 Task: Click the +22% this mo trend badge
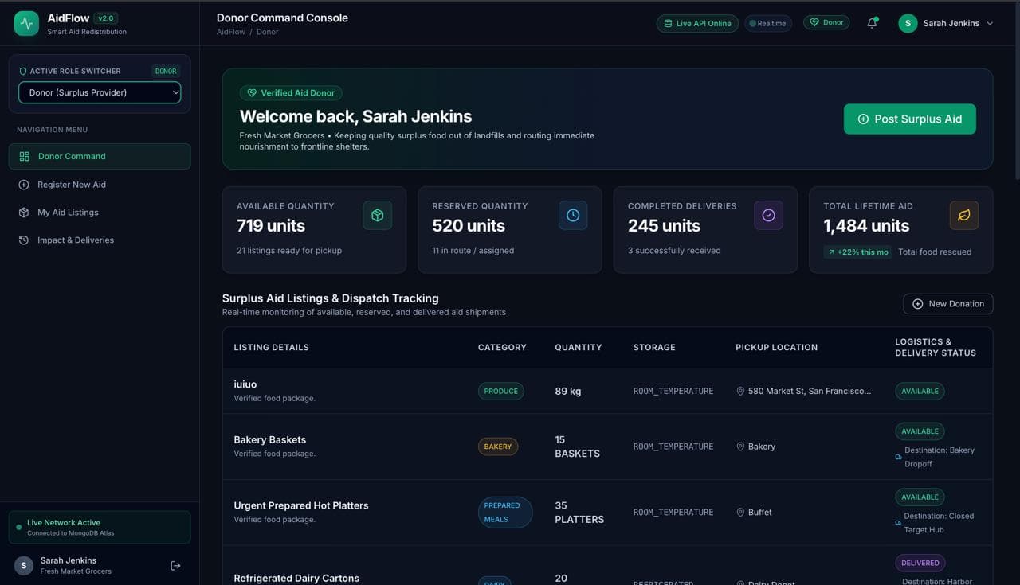coord(857,252)
